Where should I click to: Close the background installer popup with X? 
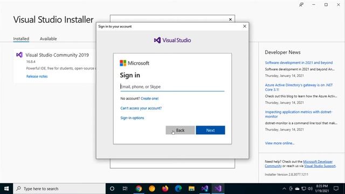(x=230, y=19)
